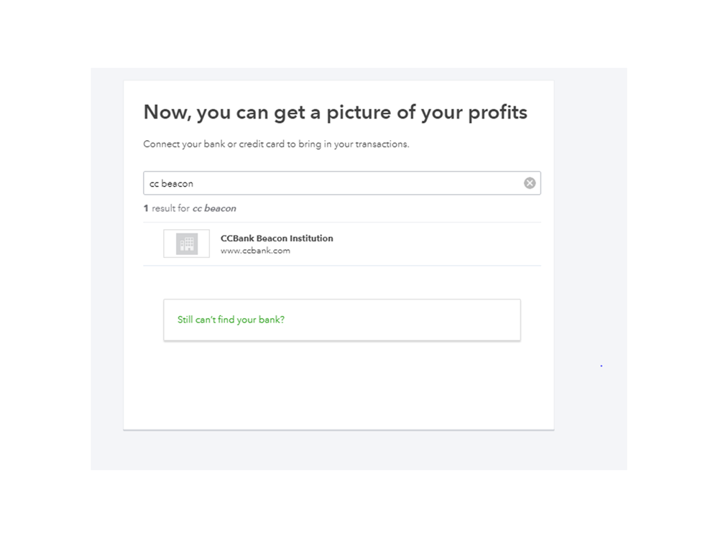Focus the bank search input field

coord(345,183)
